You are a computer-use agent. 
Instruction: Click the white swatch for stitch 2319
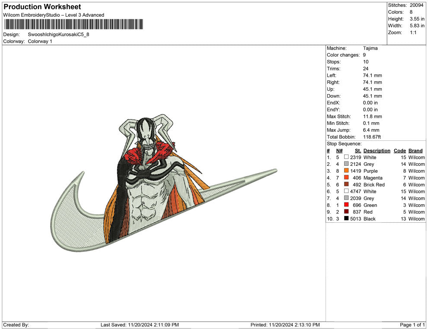(x=346, y=158)
